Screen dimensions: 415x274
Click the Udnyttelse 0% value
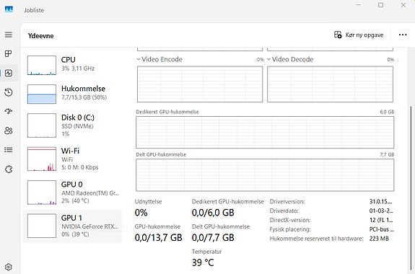(x=141, y=213)
